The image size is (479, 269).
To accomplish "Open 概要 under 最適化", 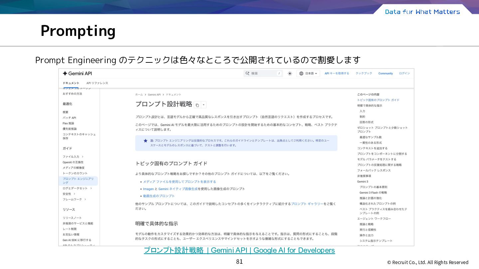I will [x=66, y=112].
